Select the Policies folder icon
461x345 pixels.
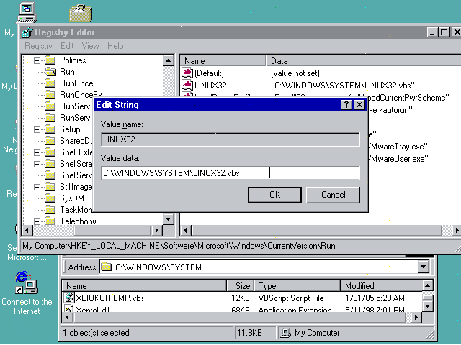[50, 60]
